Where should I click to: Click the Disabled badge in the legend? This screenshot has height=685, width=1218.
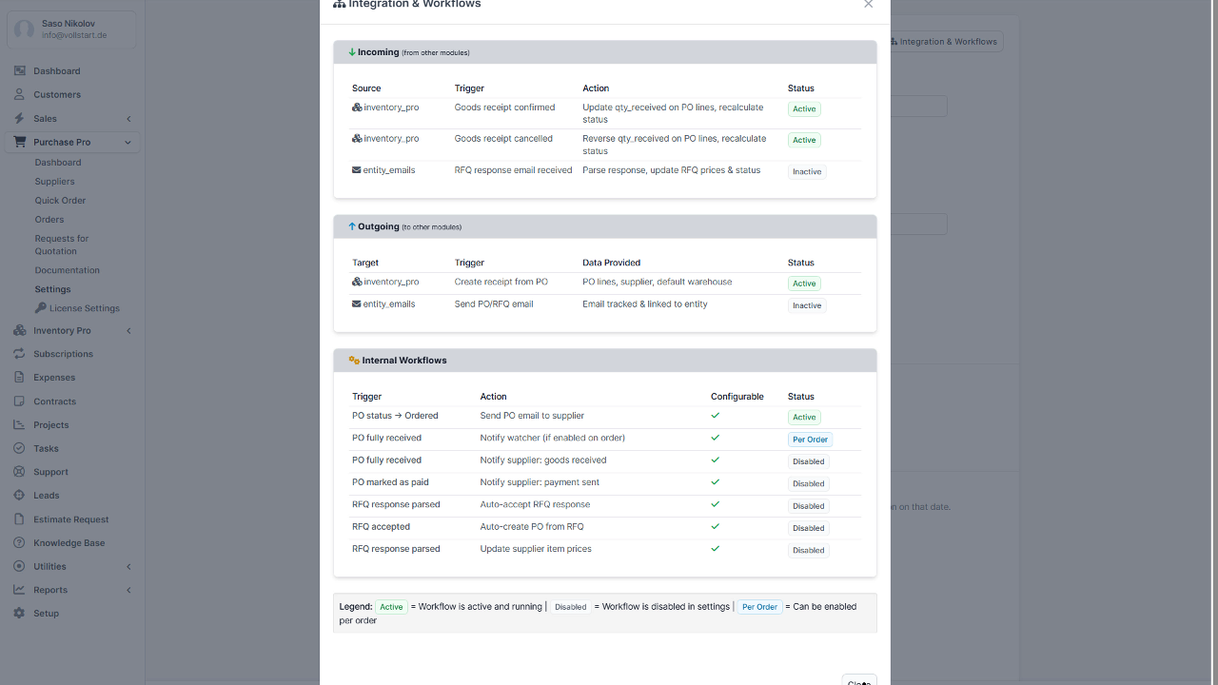click(x=571, y=607)
